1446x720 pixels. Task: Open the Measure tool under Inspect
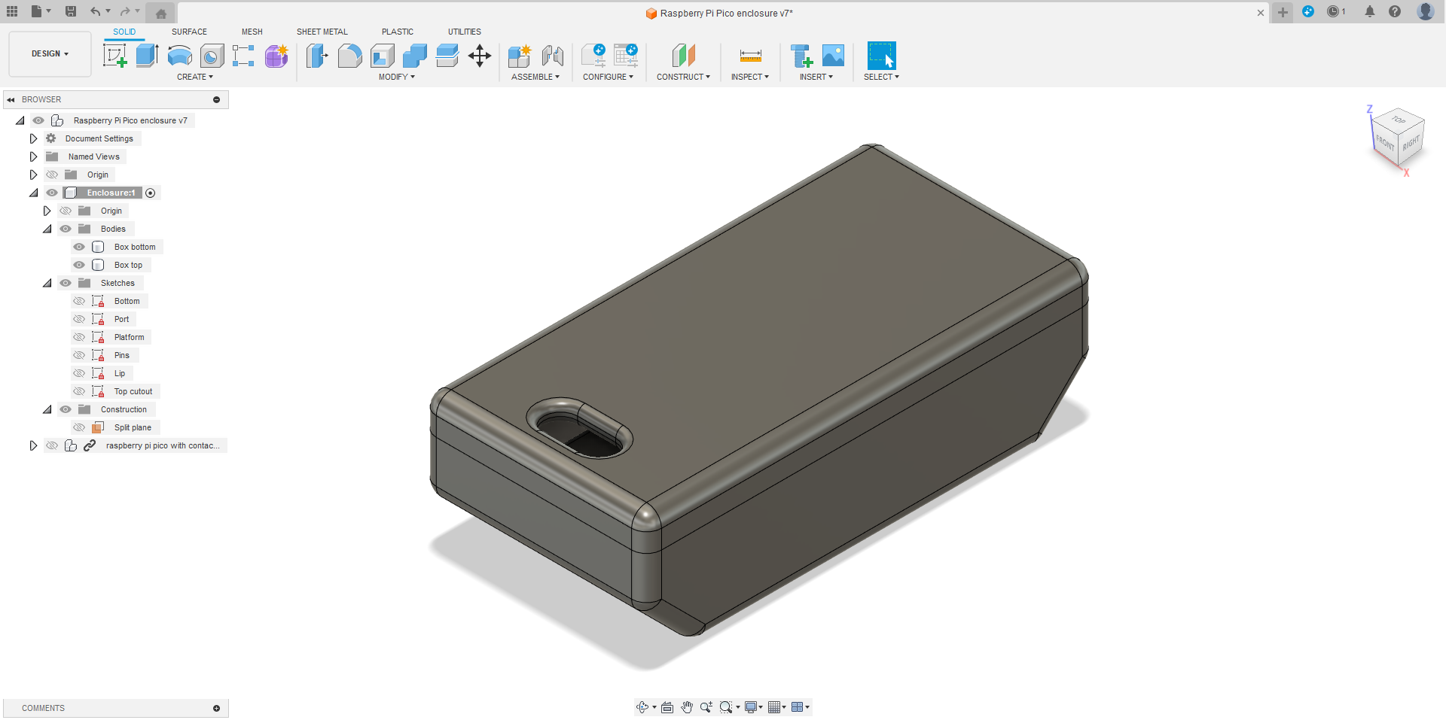[750, 55]
